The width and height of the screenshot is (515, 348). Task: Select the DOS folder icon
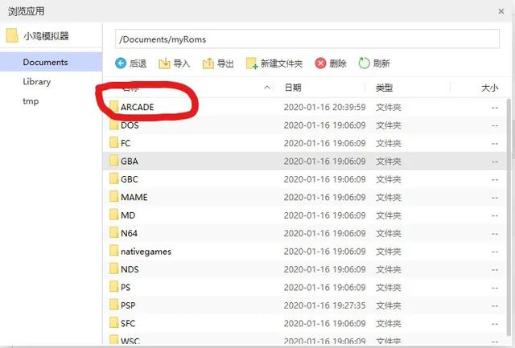click(114, 125)
